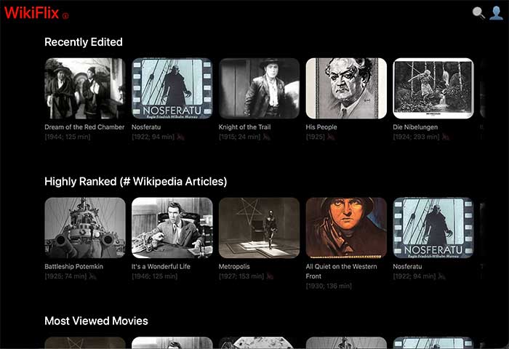
Task: Click the Metropolis title text
Action: click(234, 267)
